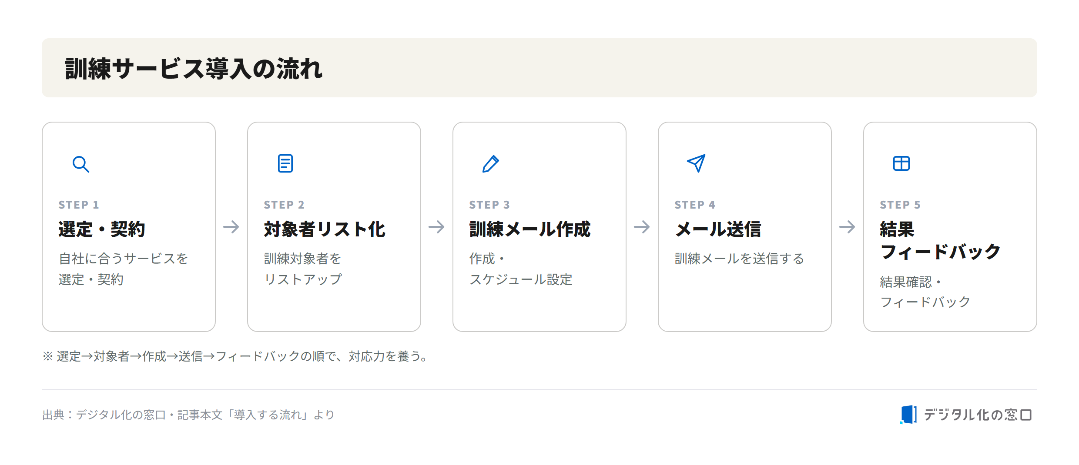The width and height of the screenshot is (1079, 465).
Task: Click the デジタル化の窓口 brand name text
Action: [x=978, y=415]
